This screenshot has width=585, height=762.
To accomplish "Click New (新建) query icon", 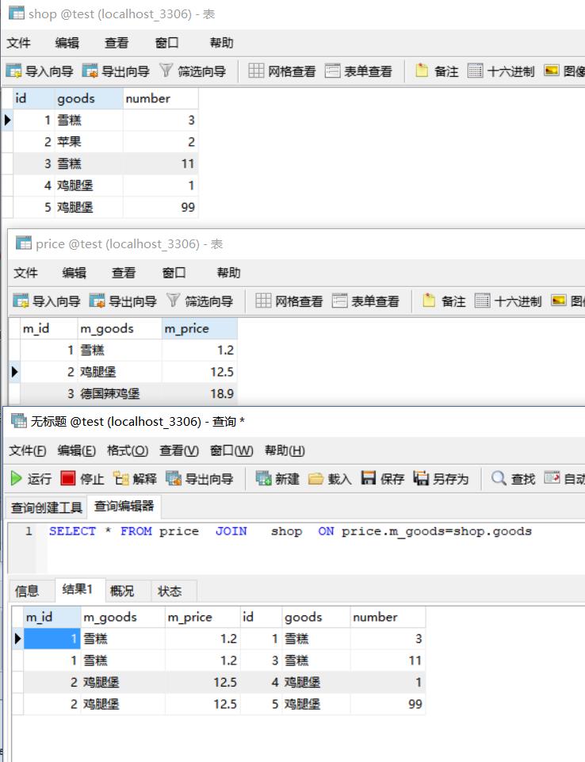I will point(264,478).
